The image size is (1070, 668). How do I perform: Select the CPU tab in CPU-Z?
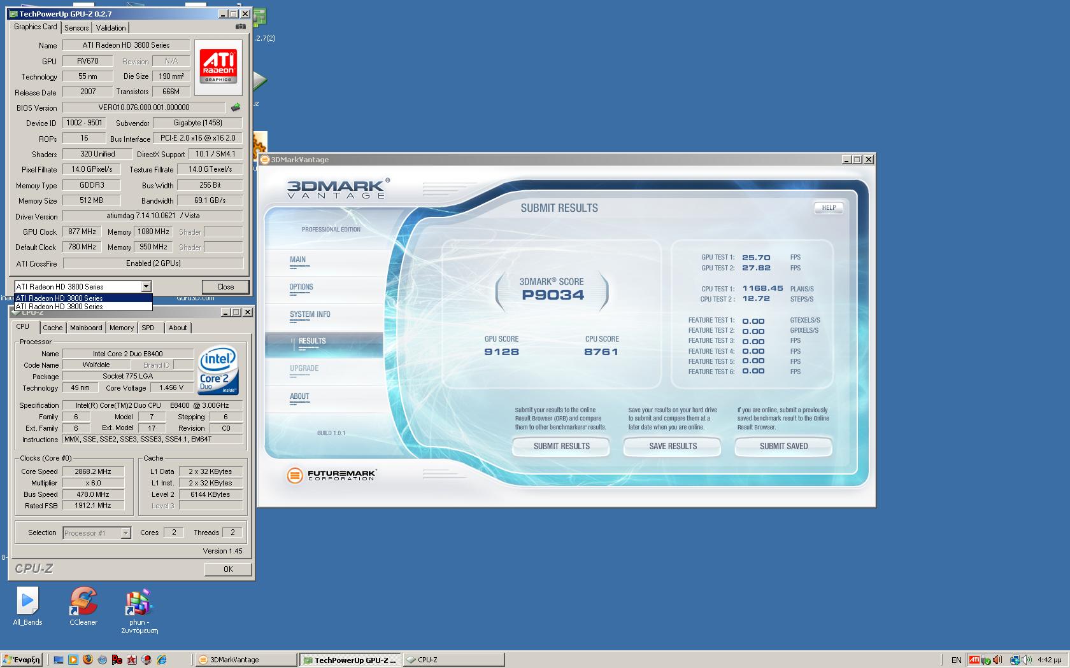(x=23, y=326)
